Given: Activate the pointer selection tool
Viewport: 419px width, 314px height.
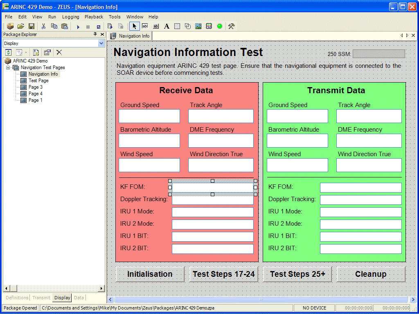Looking at the screenshot, I should coord(134,26).
